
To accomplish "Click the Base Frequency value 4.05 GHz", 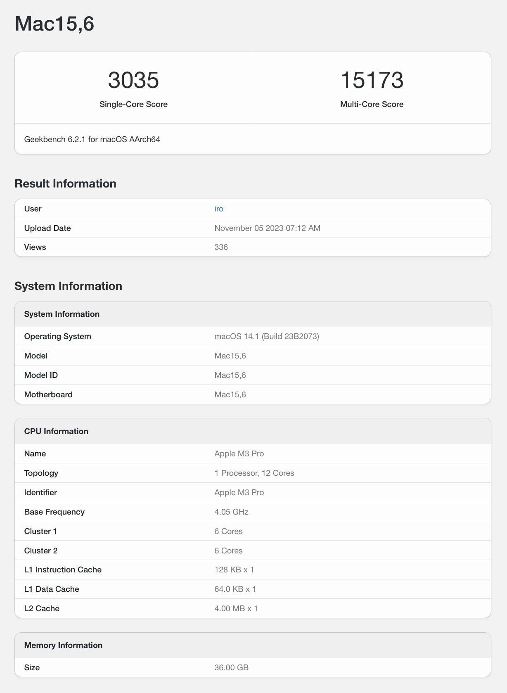I will [x=231, y=512].
